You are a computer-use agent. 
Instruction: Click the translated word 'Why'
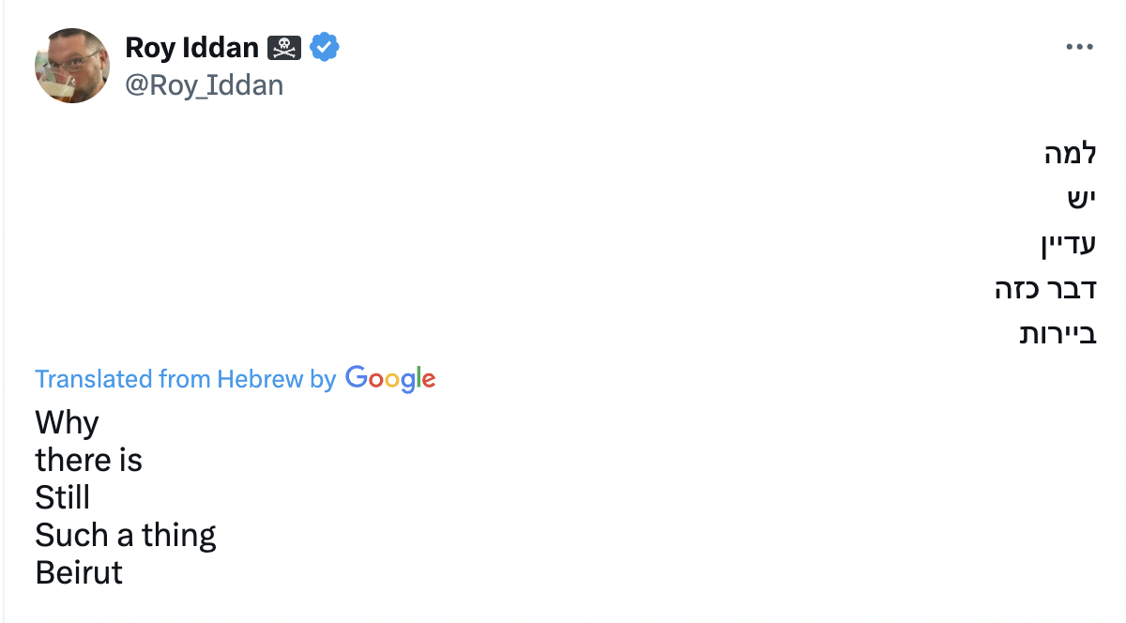pyautogui.click(x=67, y=423)
